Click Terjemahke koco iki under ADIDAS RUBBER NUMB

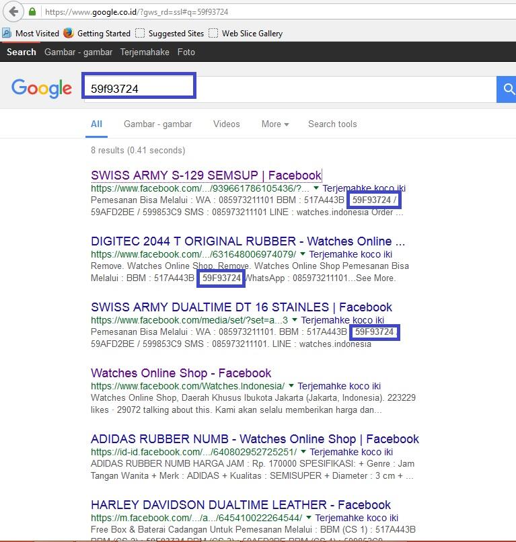click(x=351, y=452)
